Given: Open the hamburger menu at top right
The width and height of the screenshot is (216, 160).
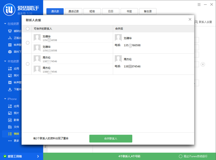Looking at the screenshot, I should [x=199, y=5].
